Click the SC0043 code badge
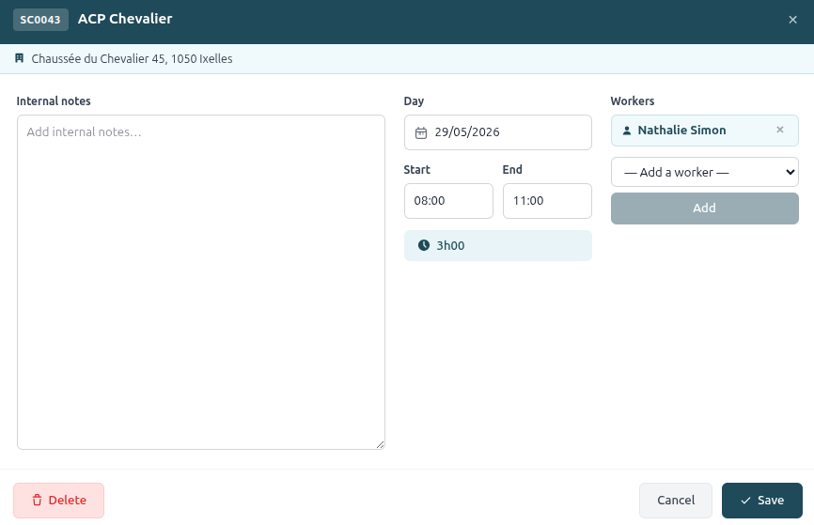Viewport: 814px width, 525px height. pyautogui.click(x=40, y=20)
